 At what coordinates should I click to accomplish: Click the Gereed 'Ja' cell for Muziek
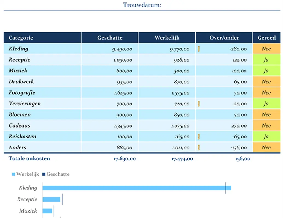click(x=266, y=71)
